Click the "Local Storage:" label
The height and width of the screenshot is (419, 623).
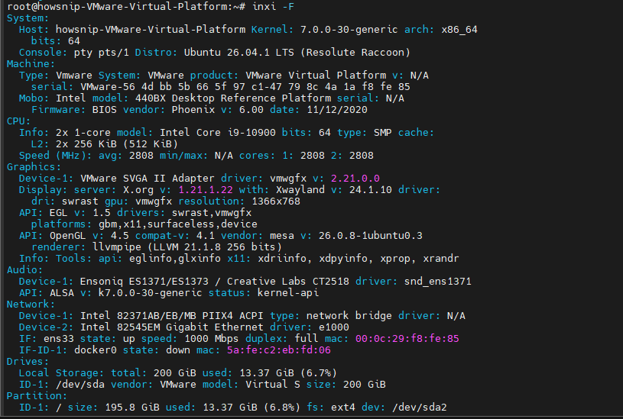pyautogui.click(x=62, y=373)
